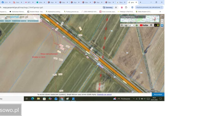Viewport: 199px width, 116px height.
Task: Open the 'Drzwi sosnowe' bookmark
Action: click(x=108, y=12)
